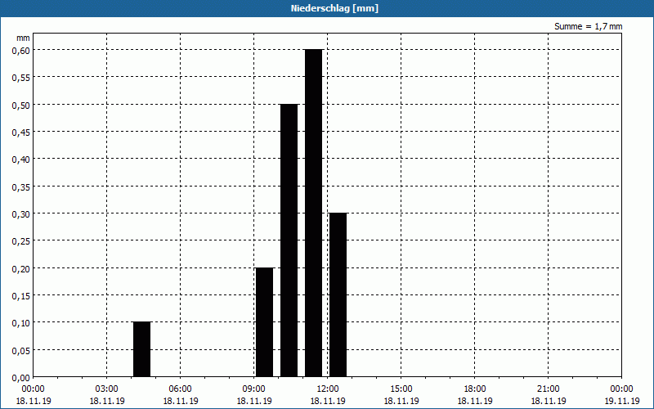654x409 pixels.
Task: Click the 19.11.19 date label
Action: pyautogui.click(x=621, y=401)
